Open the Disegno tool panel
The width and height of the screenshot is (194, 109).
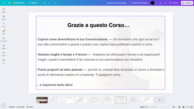pos(4,47)
